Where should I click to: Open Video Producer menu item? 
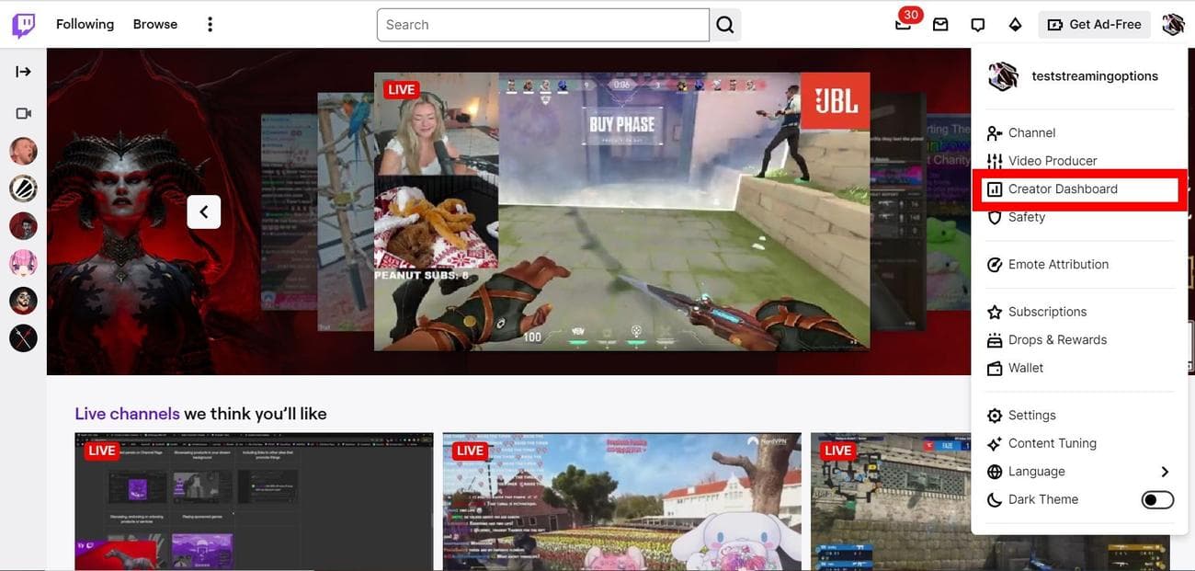point(1052,161)
